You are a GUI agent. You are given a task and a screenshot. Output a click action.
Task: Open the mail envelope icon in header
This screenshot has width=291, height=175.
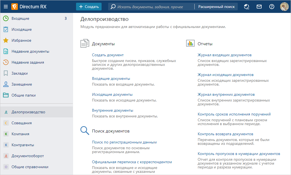(259, 7)
